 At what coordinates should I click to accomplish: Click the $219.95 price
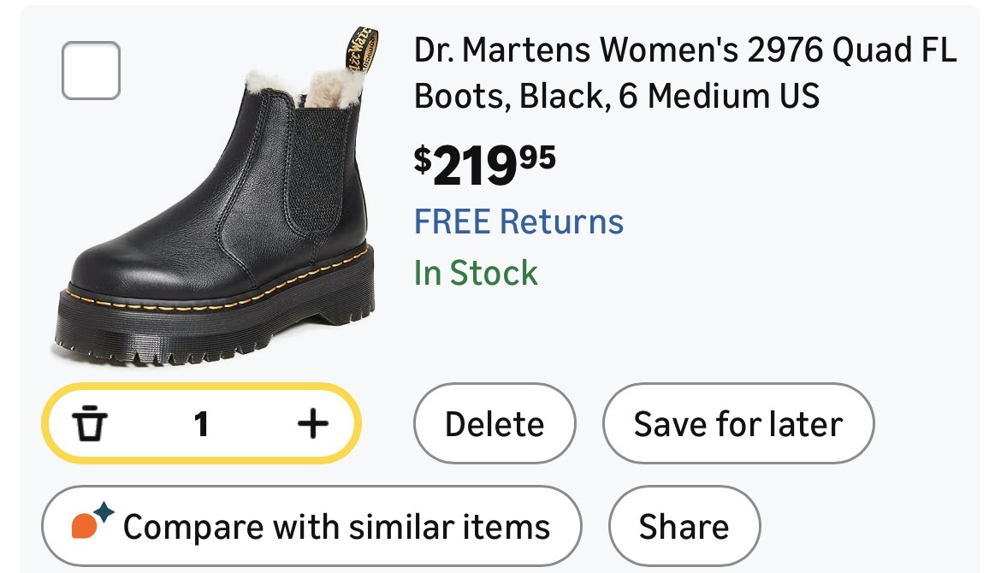pyautogui.click(x=485, y=164)
